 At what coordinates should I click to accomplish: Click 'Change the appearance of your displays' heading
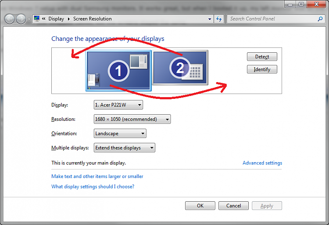[108, 39]
